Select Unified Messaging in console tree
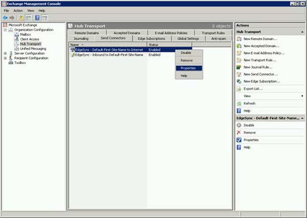 tap(33, 49)
